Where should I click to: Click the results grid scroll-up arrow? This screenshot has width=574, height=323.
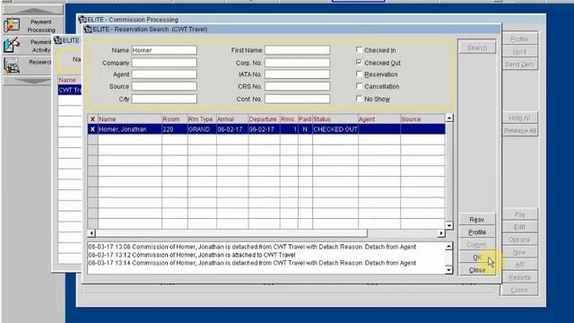(x=449, y=118)
